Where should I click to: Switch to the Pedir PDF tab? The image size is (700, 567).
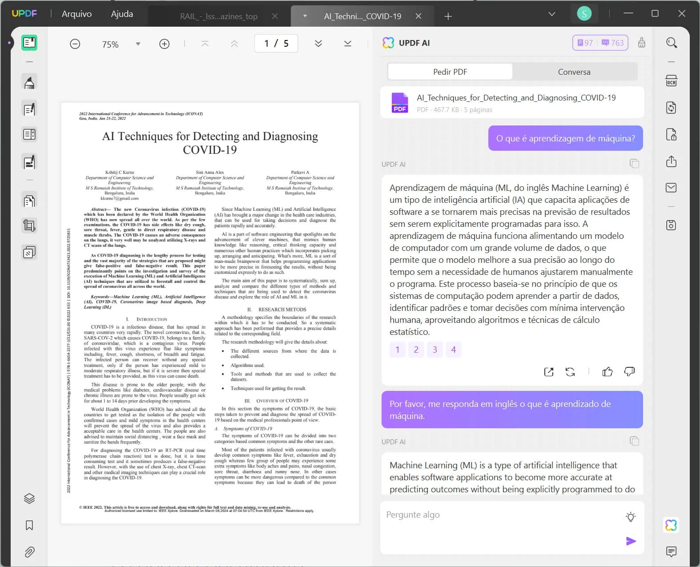pos(450,72)
